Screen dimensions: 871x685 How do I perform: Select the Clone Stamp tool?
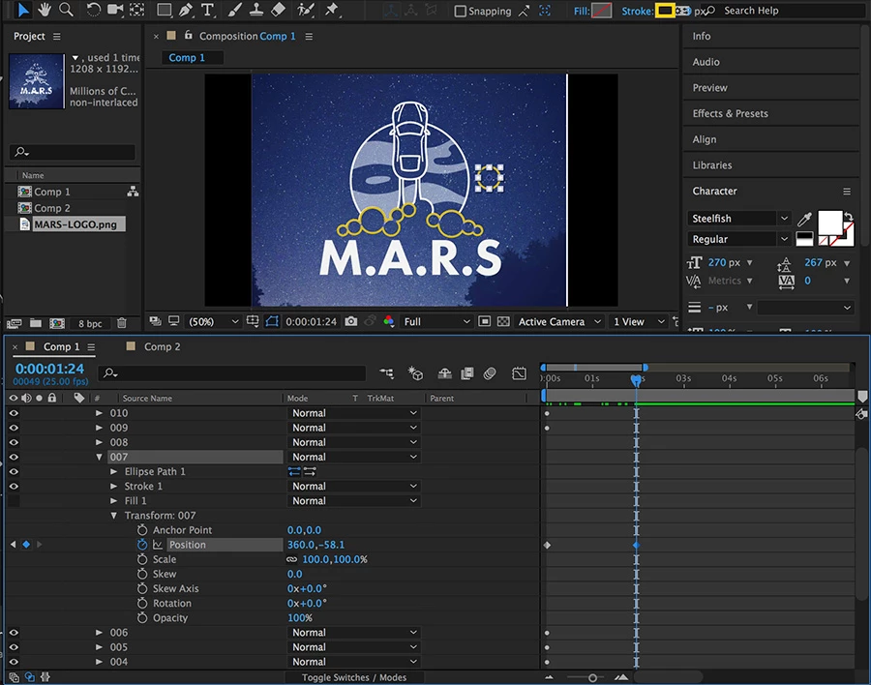click(256, 10)
